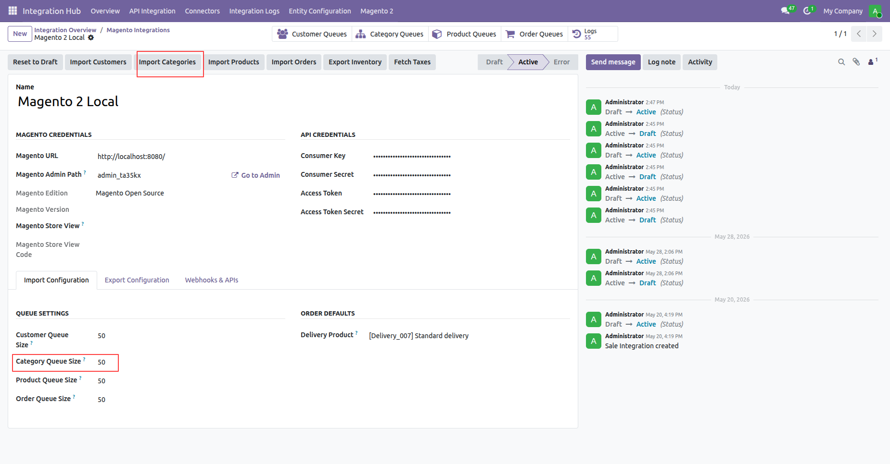Open the Magento 2 top menu
The width and height of the screenshot is (890, 464).
(x=377, y=11)
